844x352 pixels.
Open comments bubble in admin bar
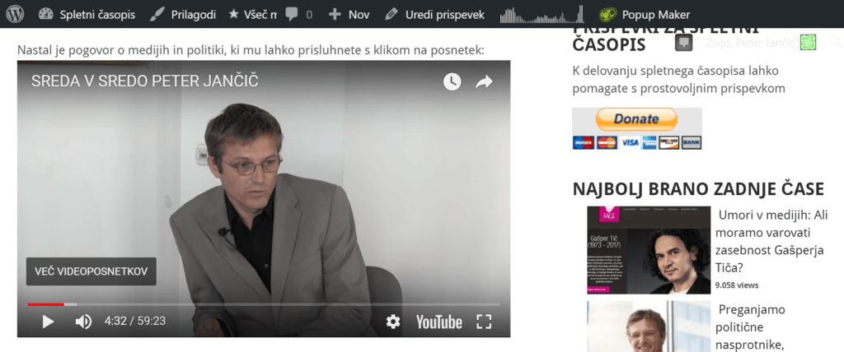(x=298, y=15)
